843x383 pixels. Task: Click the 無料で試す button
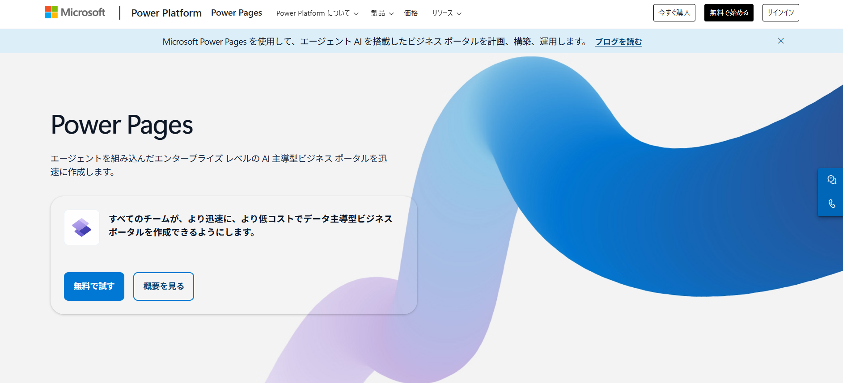[94, 286]
